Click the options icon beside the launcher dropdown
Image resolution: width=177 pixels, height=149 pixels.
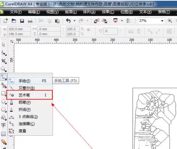128,21
